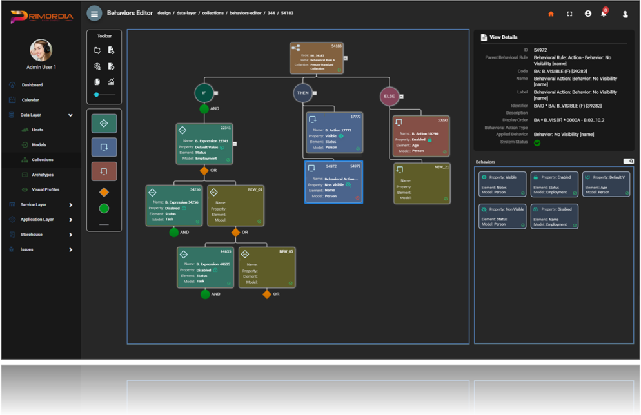Pick the green circle AND operator
This screenshot has height=415, width=641.
pos(104,208)
